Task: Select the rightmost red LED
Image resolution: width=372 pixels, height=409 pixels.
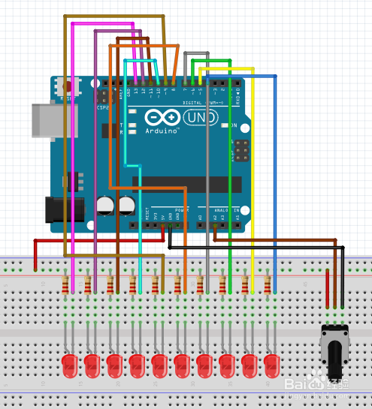Action: [x=272, y=366]
